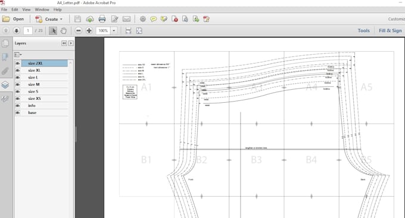The image size is (405, 218).
Task: Click the extract pages icon
Action: [x=196, y=19]
